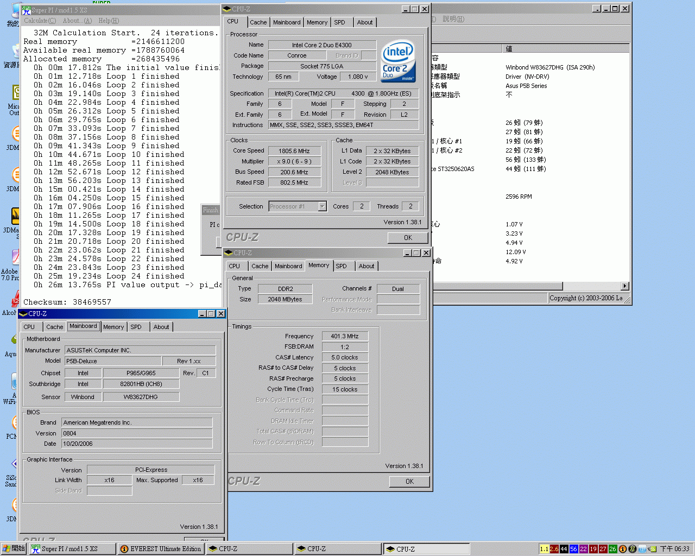Image resolution: width=695 pixels, height=556 pixels.
Task: Click the black 44 temperature tray icon
Action: (x=564, y=549)
